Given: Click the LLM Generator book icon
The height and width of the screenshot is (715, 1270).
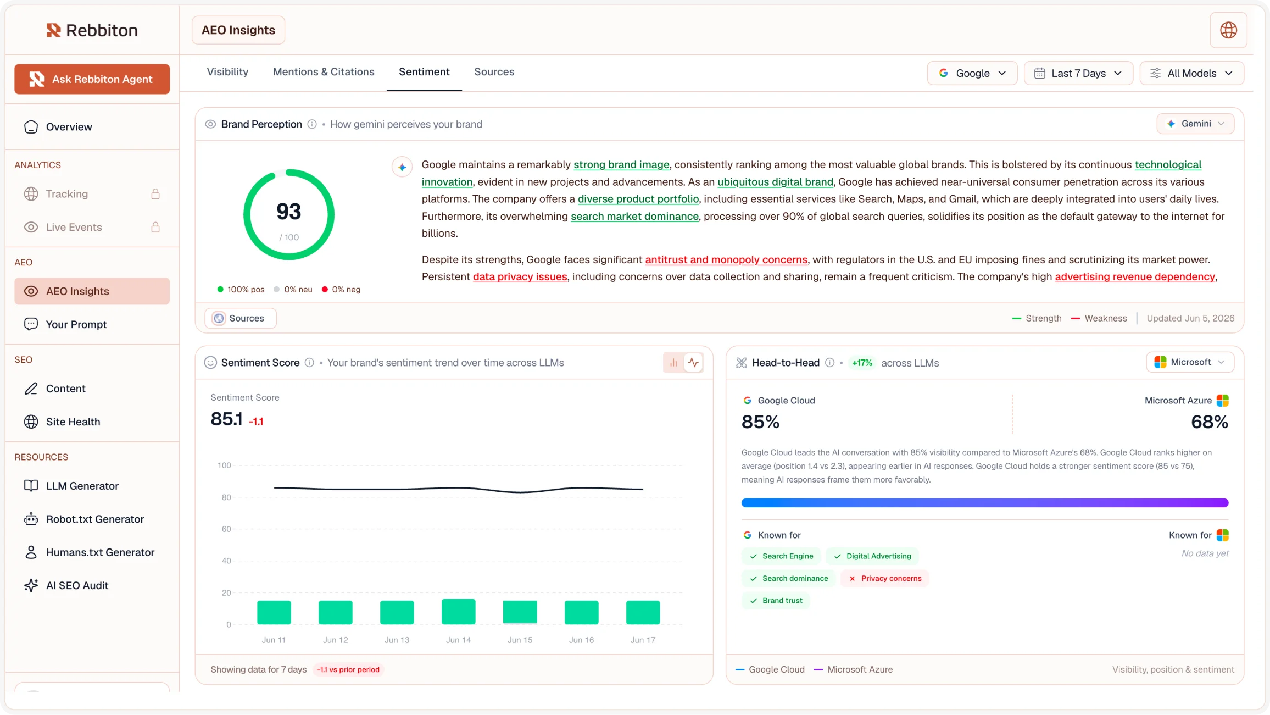Looking at the screenshot, I should (31, 486).
